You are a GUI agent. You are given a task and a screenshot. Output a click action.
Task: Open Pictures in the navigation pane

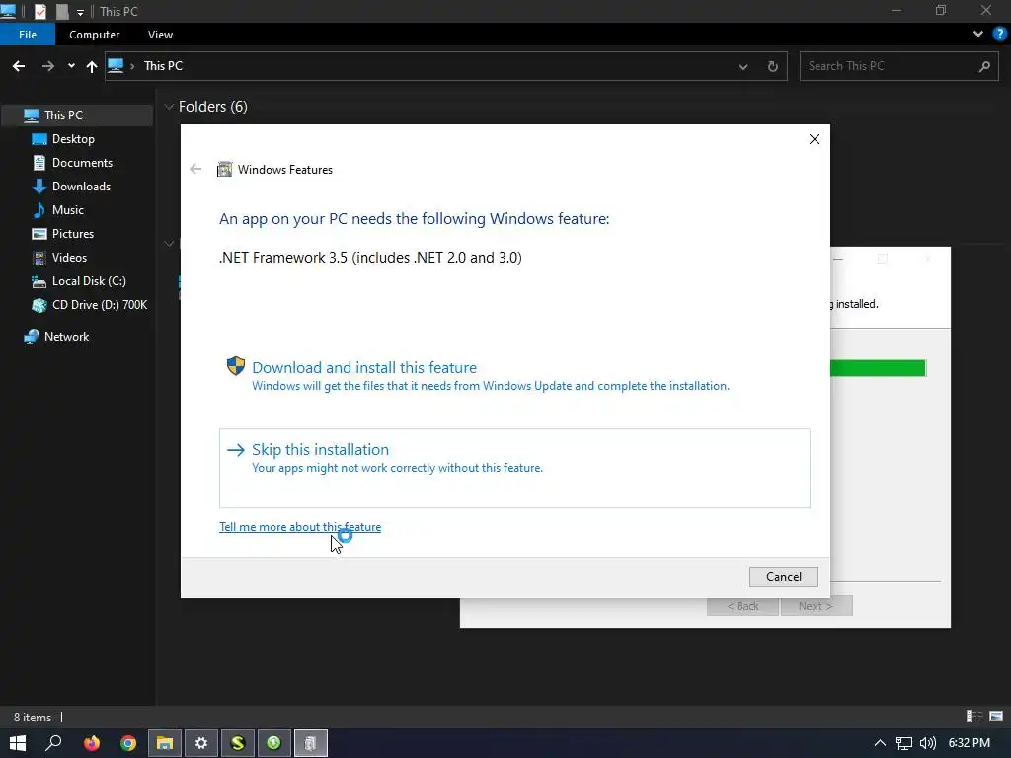pyautogui.click(x=73, y=234)
